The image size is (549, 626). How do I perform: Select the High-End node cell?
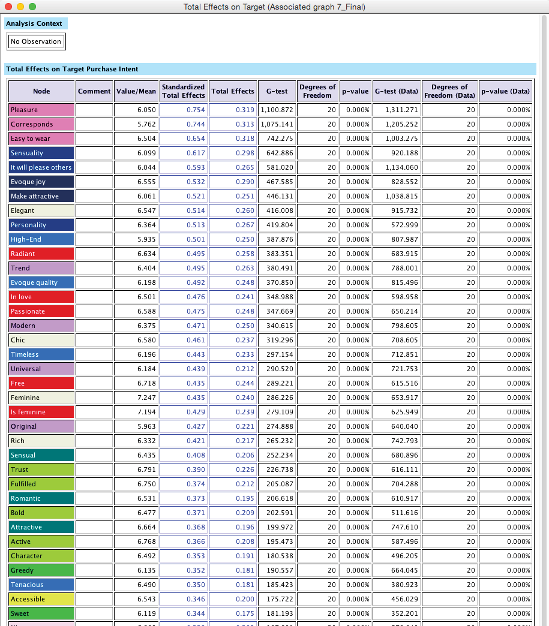tap(41, 239)
